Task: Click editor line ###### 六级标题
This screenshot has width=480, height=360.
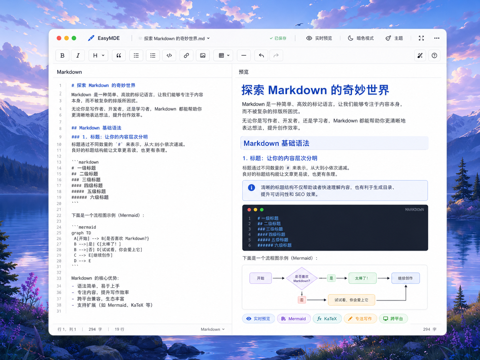Action: click(x=90, y=197)
